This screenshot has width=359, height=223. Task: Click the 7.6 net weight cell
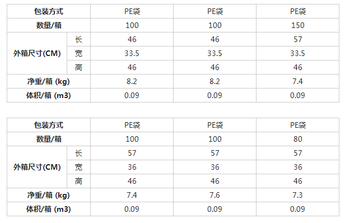(x=215, y=195)
